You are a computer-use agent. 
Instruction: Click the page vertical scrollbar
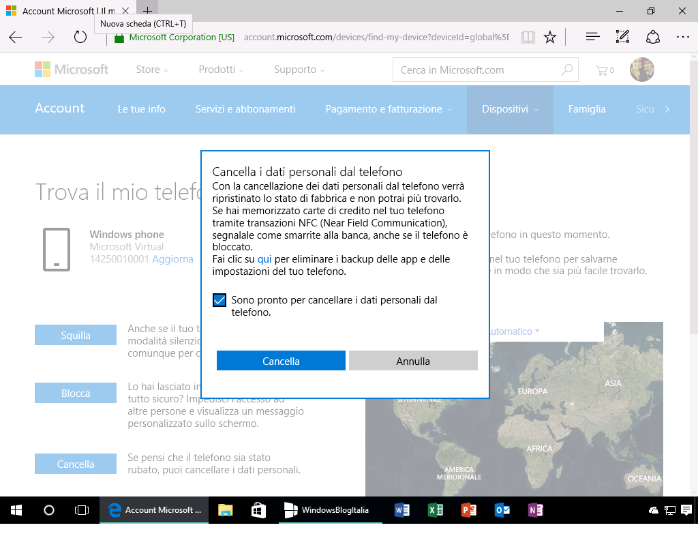(694, 198)
